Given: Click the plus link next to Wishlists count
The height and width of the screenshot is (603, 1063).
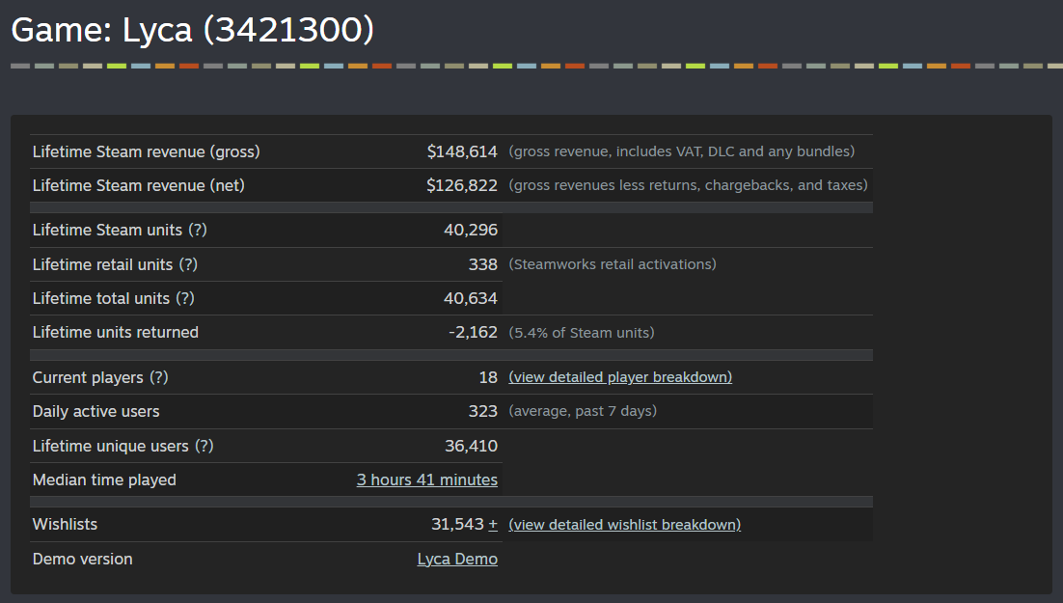Looking at the screenshot, I should [x=493, y=524].
